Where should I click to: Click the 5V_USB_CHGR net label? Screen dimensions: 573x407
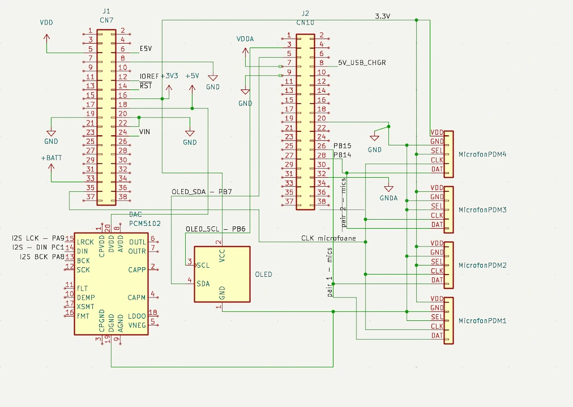coord(362,63)
